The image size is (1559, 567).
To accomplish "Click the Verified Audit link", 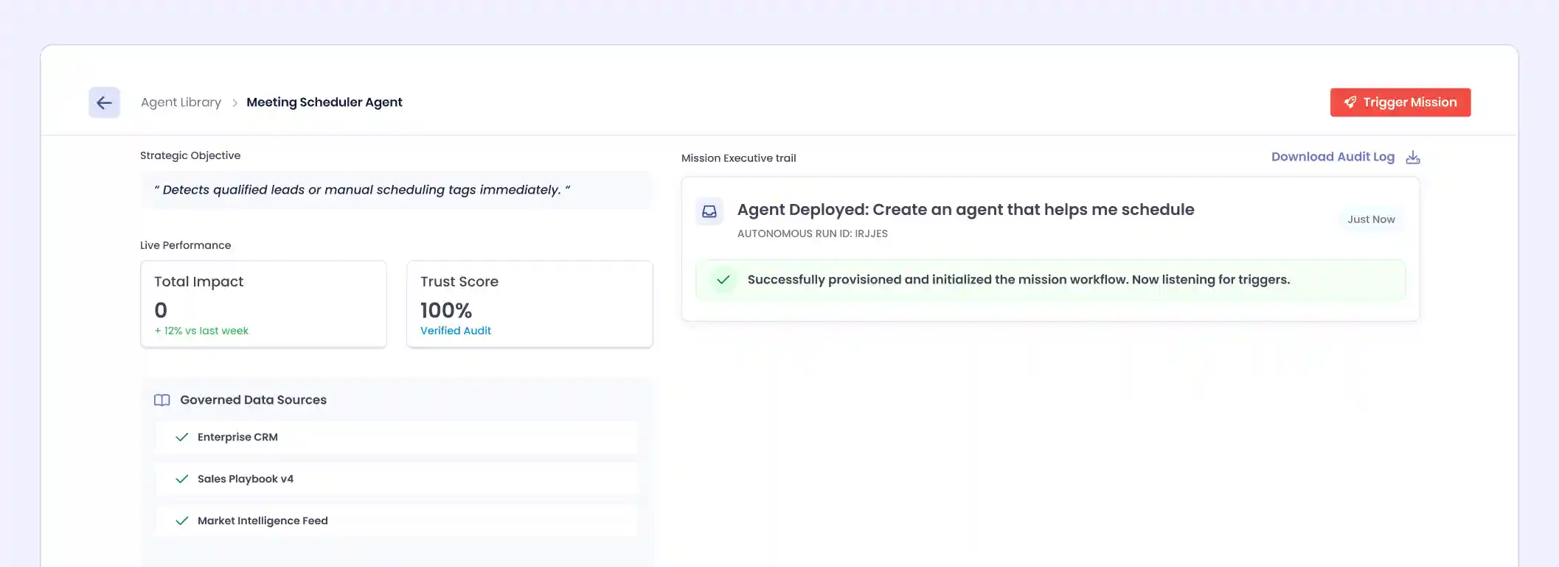I will (x=456, y=331).
